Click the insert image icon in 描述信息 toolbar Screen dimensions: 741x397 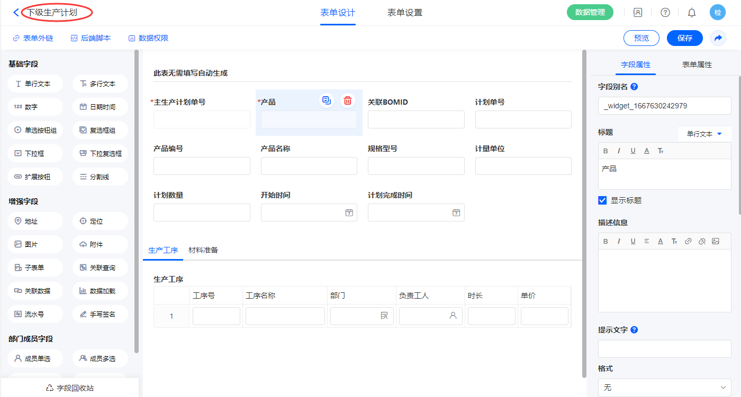tap(716, 241)
